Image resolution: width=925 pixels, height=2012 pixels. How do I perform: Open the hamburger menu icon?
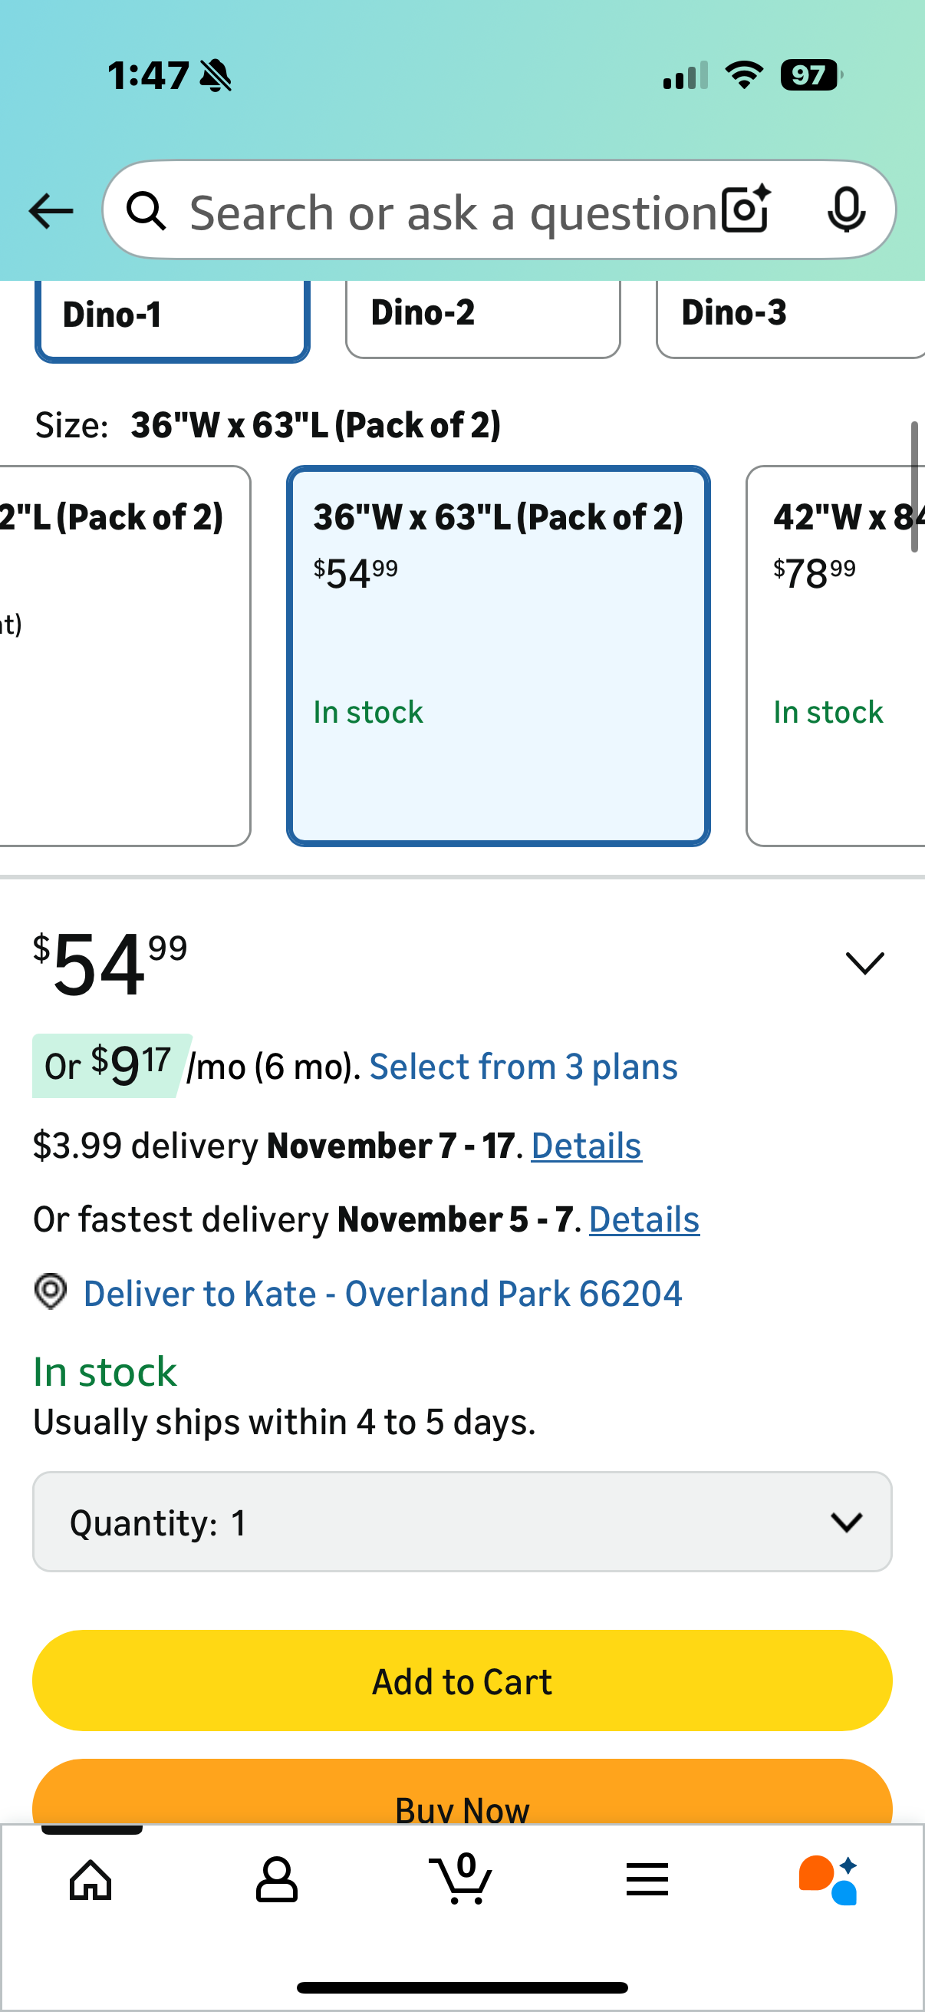coord(647,1879)
